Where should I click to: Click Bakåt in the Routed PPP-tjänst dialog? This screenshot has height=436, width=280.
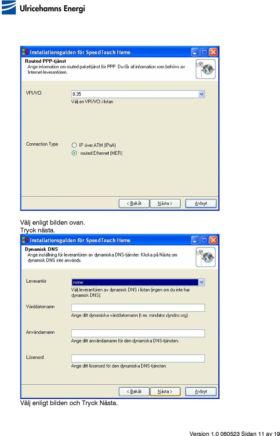tap(134, 203)
